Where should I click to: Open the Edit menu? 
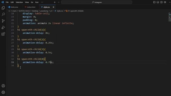pos(12,2)
